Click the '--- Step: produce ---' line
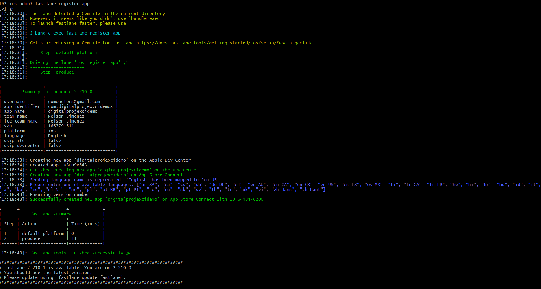 pyautogui.click(x=57, y=72)
